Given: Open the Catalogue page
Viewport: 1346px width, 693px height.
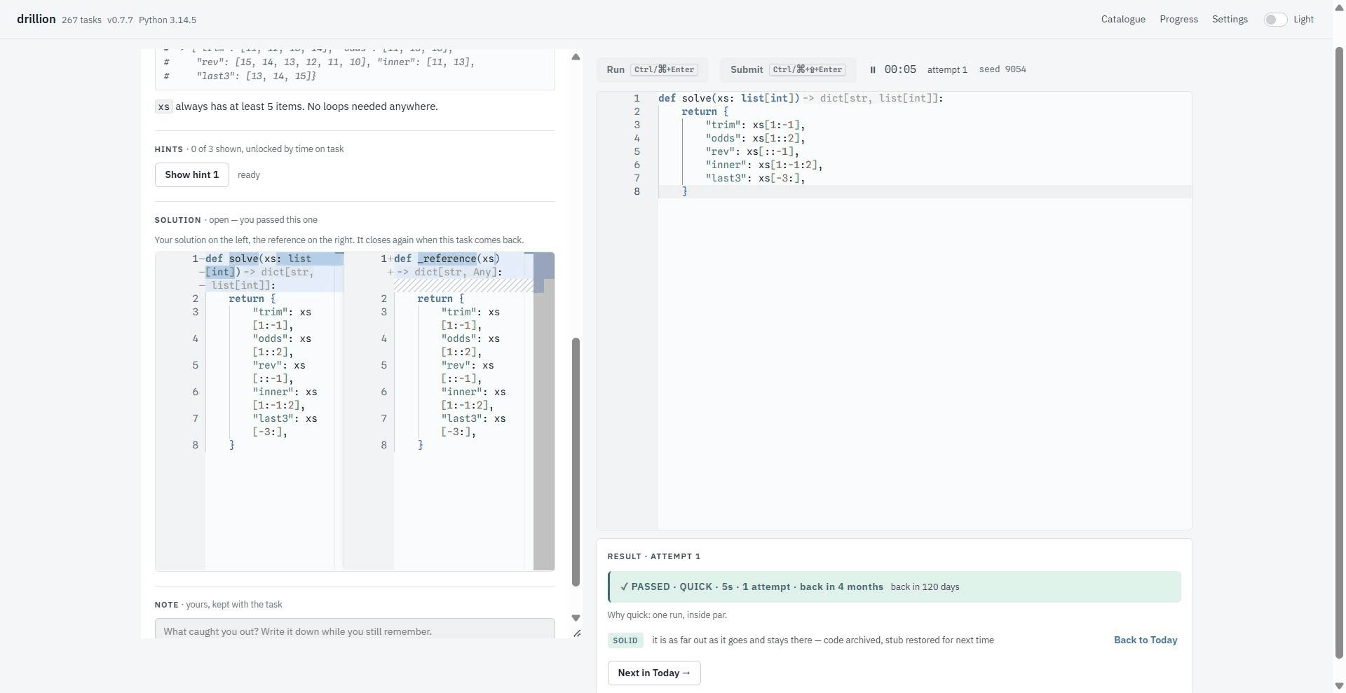Looking at the screenshot, I should (x=1123, y=20).
